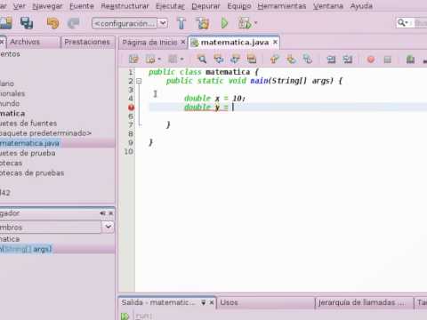Open the Ver menu
The width and height of the screenshot is (427, 320).
(x=20, y=6)
